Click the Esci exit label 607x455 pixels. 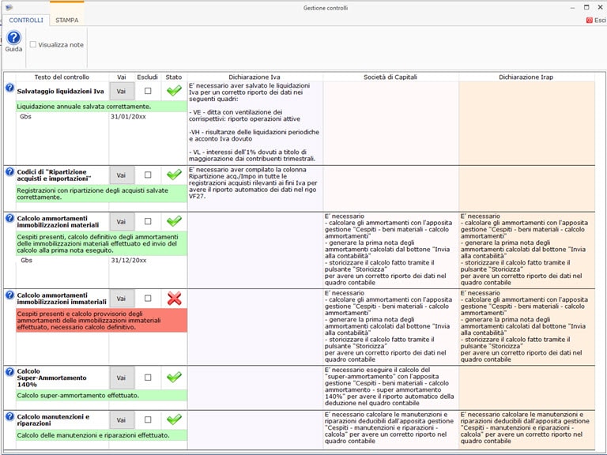pyautogui.click(x=600, y=20)
